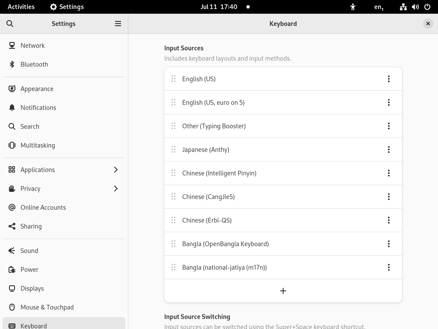Click the Power settings icon

pyautogui.click(x=12, y=269)
